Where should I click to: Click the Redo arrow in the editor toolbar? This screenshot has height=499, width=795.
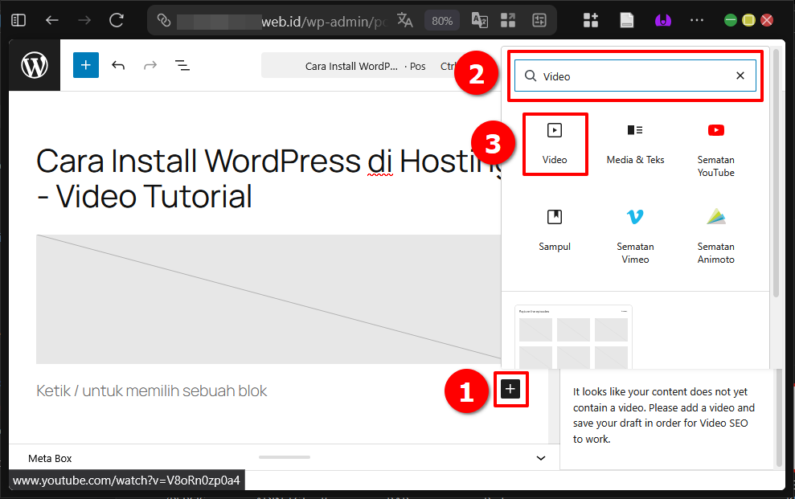pyautogui.click(x=150, y=65)
